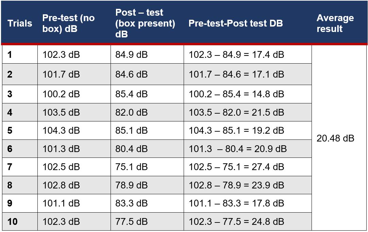This screenshot has width=368, height=232.
Task: Click trial 7 post-test value 75.1 dB
Action: point(147,167)
